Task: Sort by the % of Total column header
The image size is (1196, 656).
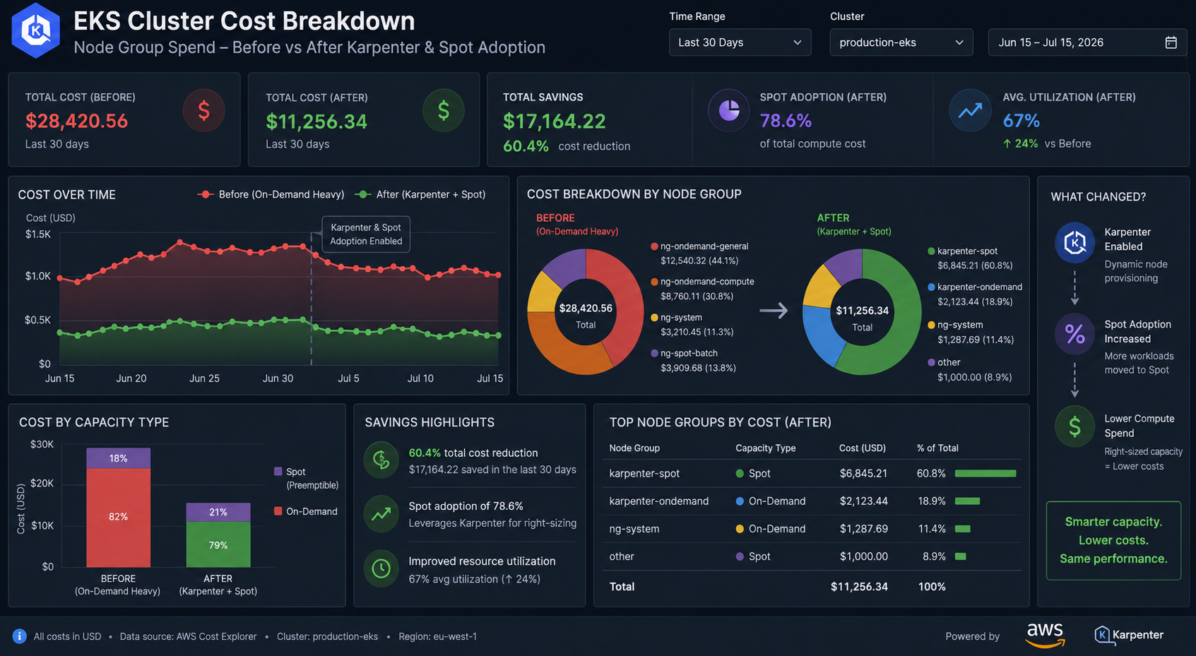Action: coord(937,448)
